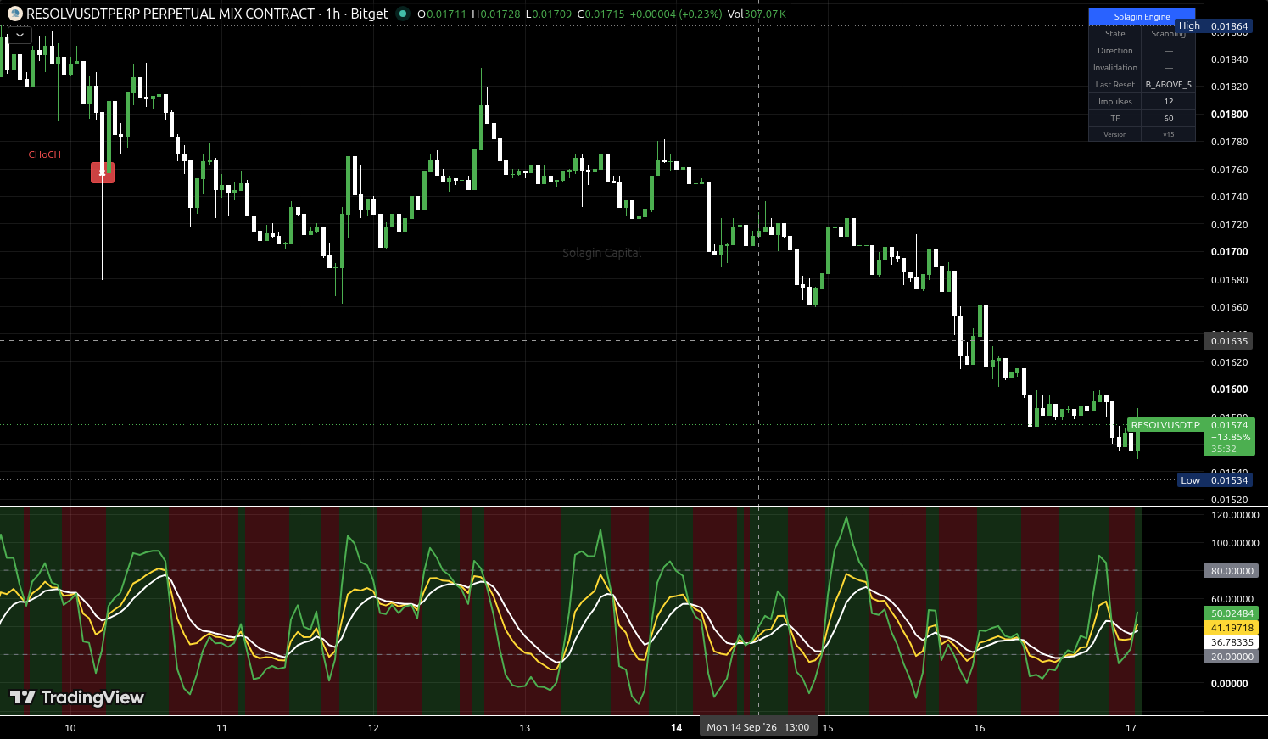Click the Direction row label
The image size is (1268, 739).
pyautogui.click(x=1115, y=51)
